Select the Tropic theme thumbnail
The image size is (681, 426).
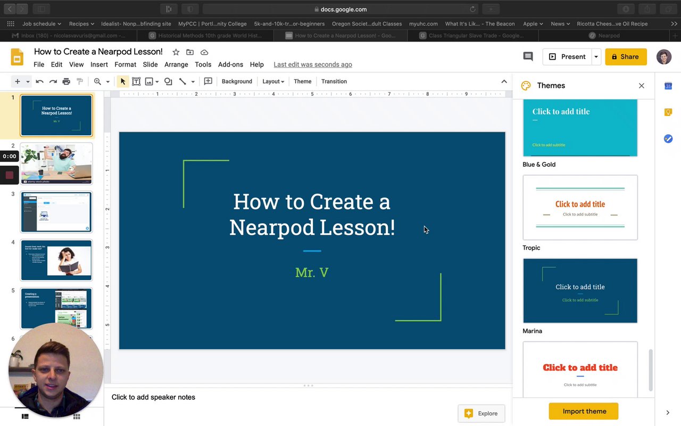coord(580,208)
